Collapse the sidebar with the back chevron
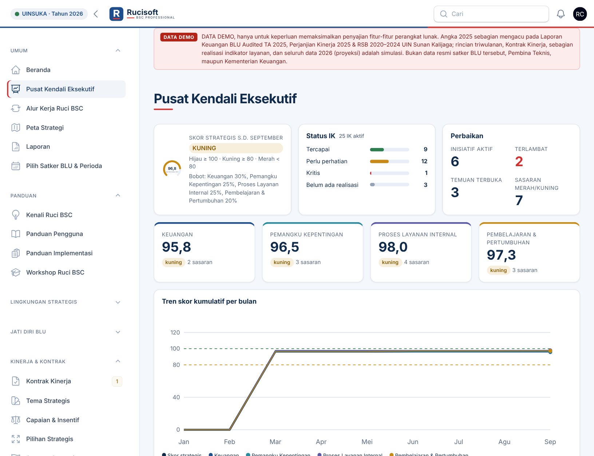Image resolution: width=594 pixels, height=456 pixels. click(x=96, y=14)
